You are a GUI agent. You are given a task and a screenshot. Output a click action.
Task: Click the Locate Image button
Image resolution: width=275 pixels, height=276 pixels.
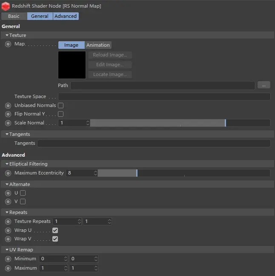click(110, 74)
